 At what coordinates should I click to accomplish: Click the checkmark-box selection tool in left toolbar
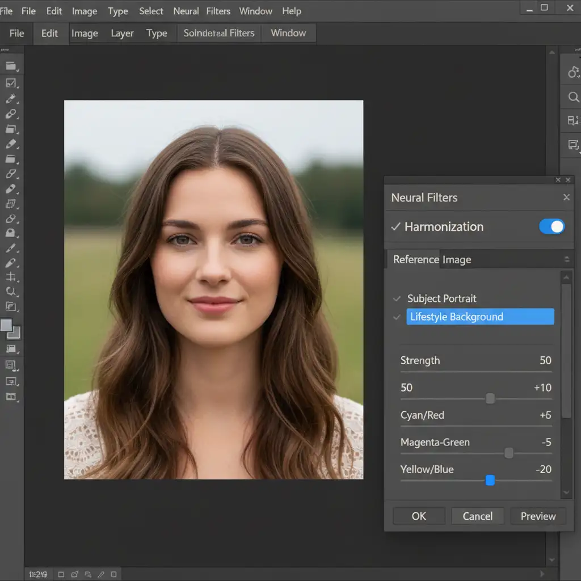[11, 83]
